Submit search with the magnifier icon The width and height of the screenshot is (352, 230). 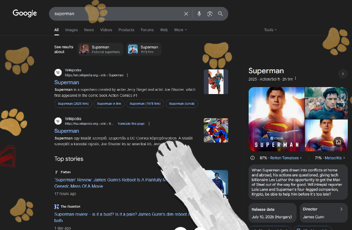point(220,14)
